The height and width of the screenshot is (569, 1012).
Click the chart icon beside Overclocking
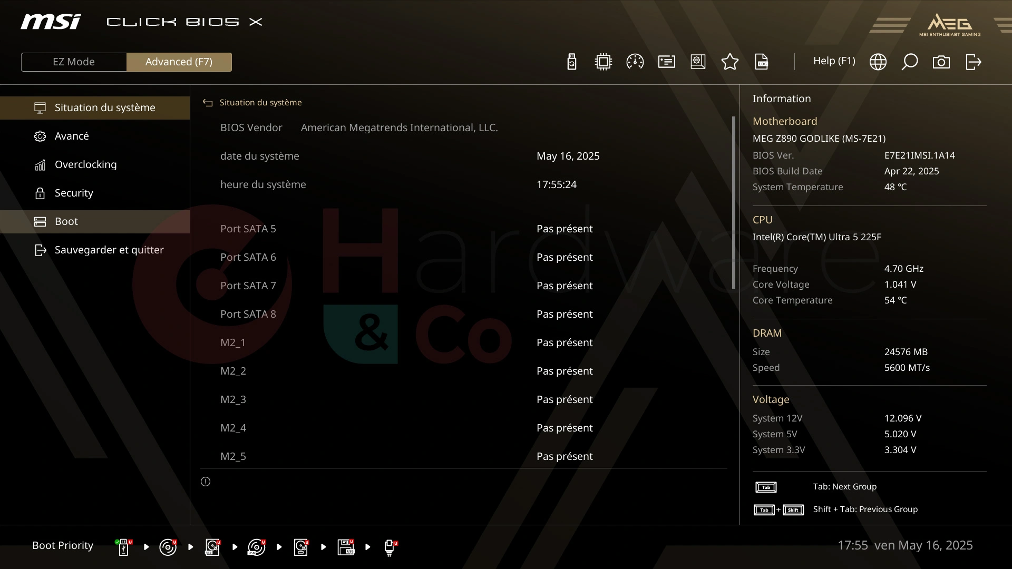[40, 164]
